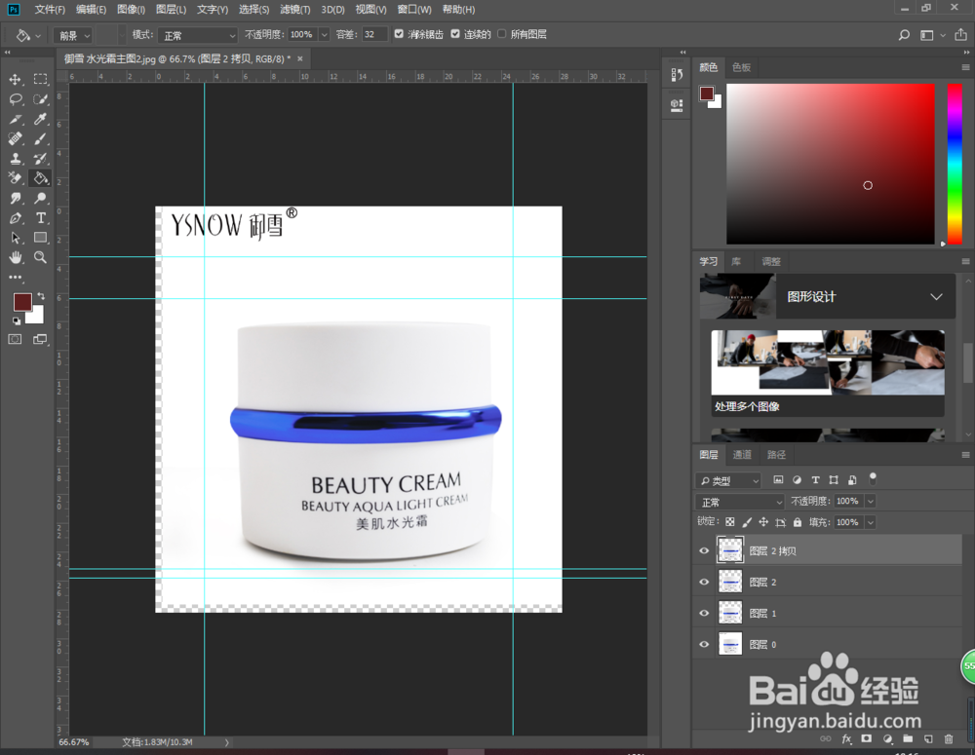Click the foreground color swatch in toolbar
Screen dimensions: 975x755
(22, 302)
